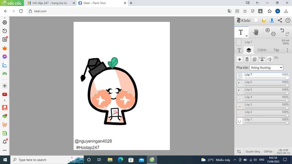Select layer Lớp 1
Screen dimensions: 292x164
(263, 121)
